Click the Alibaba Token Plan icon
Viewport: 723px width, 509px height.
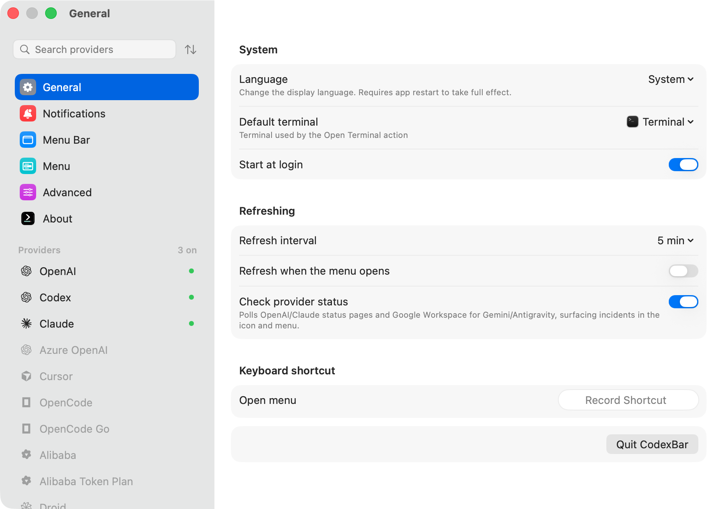(26, 481)
